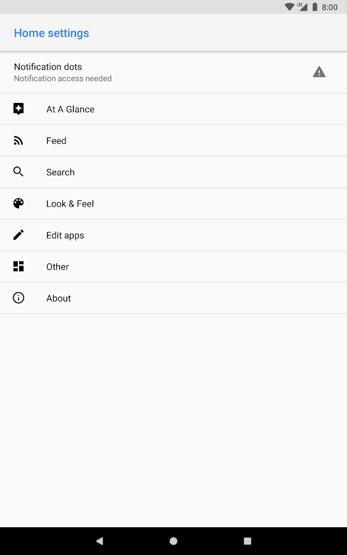Open the About entry
This screenshot has width=347, height=555.
(x=173, y=298)
